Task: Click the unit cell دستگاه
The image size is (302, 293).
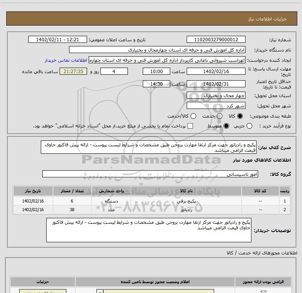Action: 111,201
